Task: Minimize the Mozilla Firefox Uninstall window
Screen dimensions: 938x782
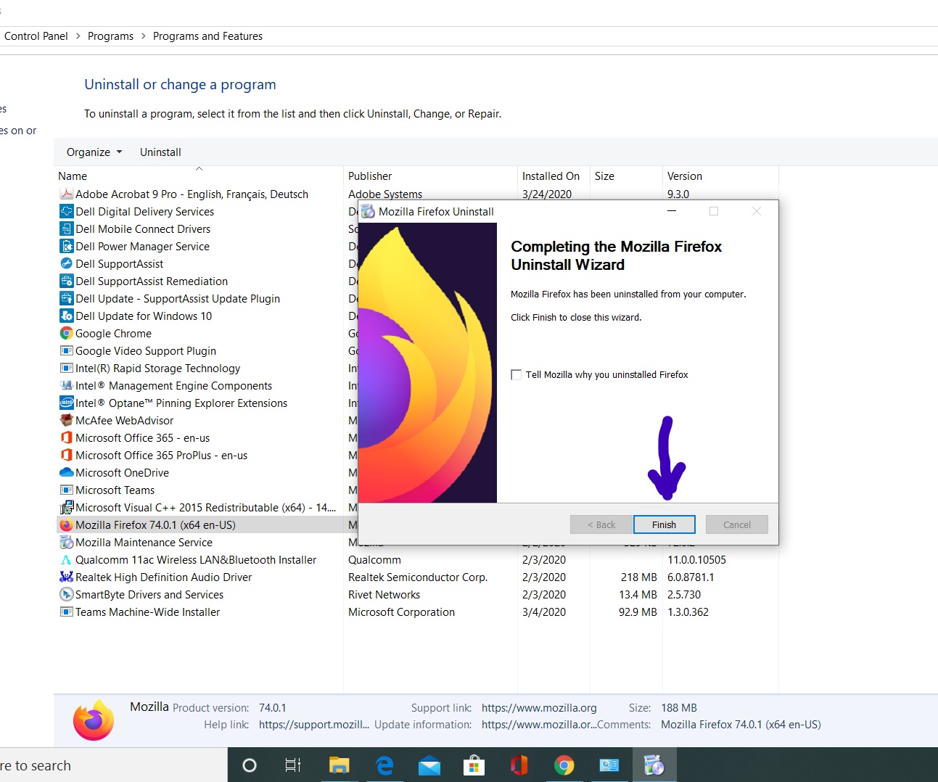Action: coord(672,211)
